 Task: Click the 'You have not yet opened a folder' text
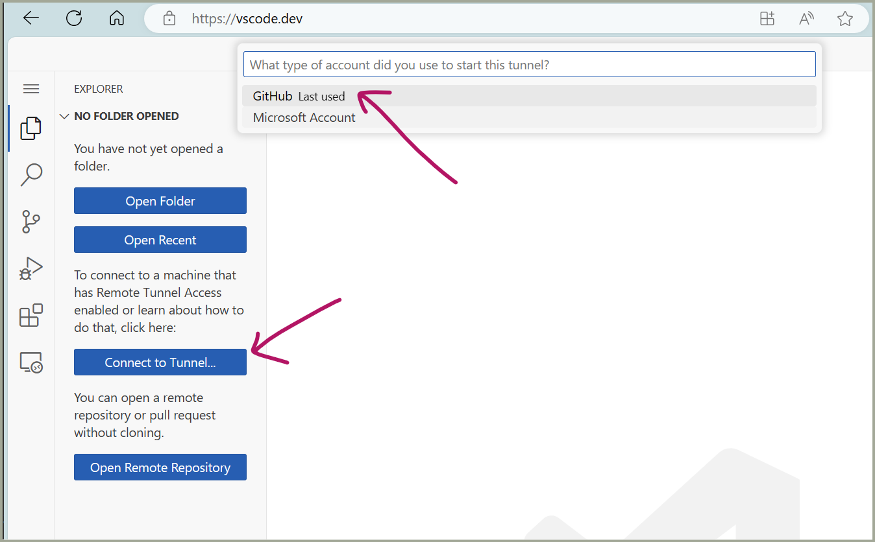click(149, 158)
